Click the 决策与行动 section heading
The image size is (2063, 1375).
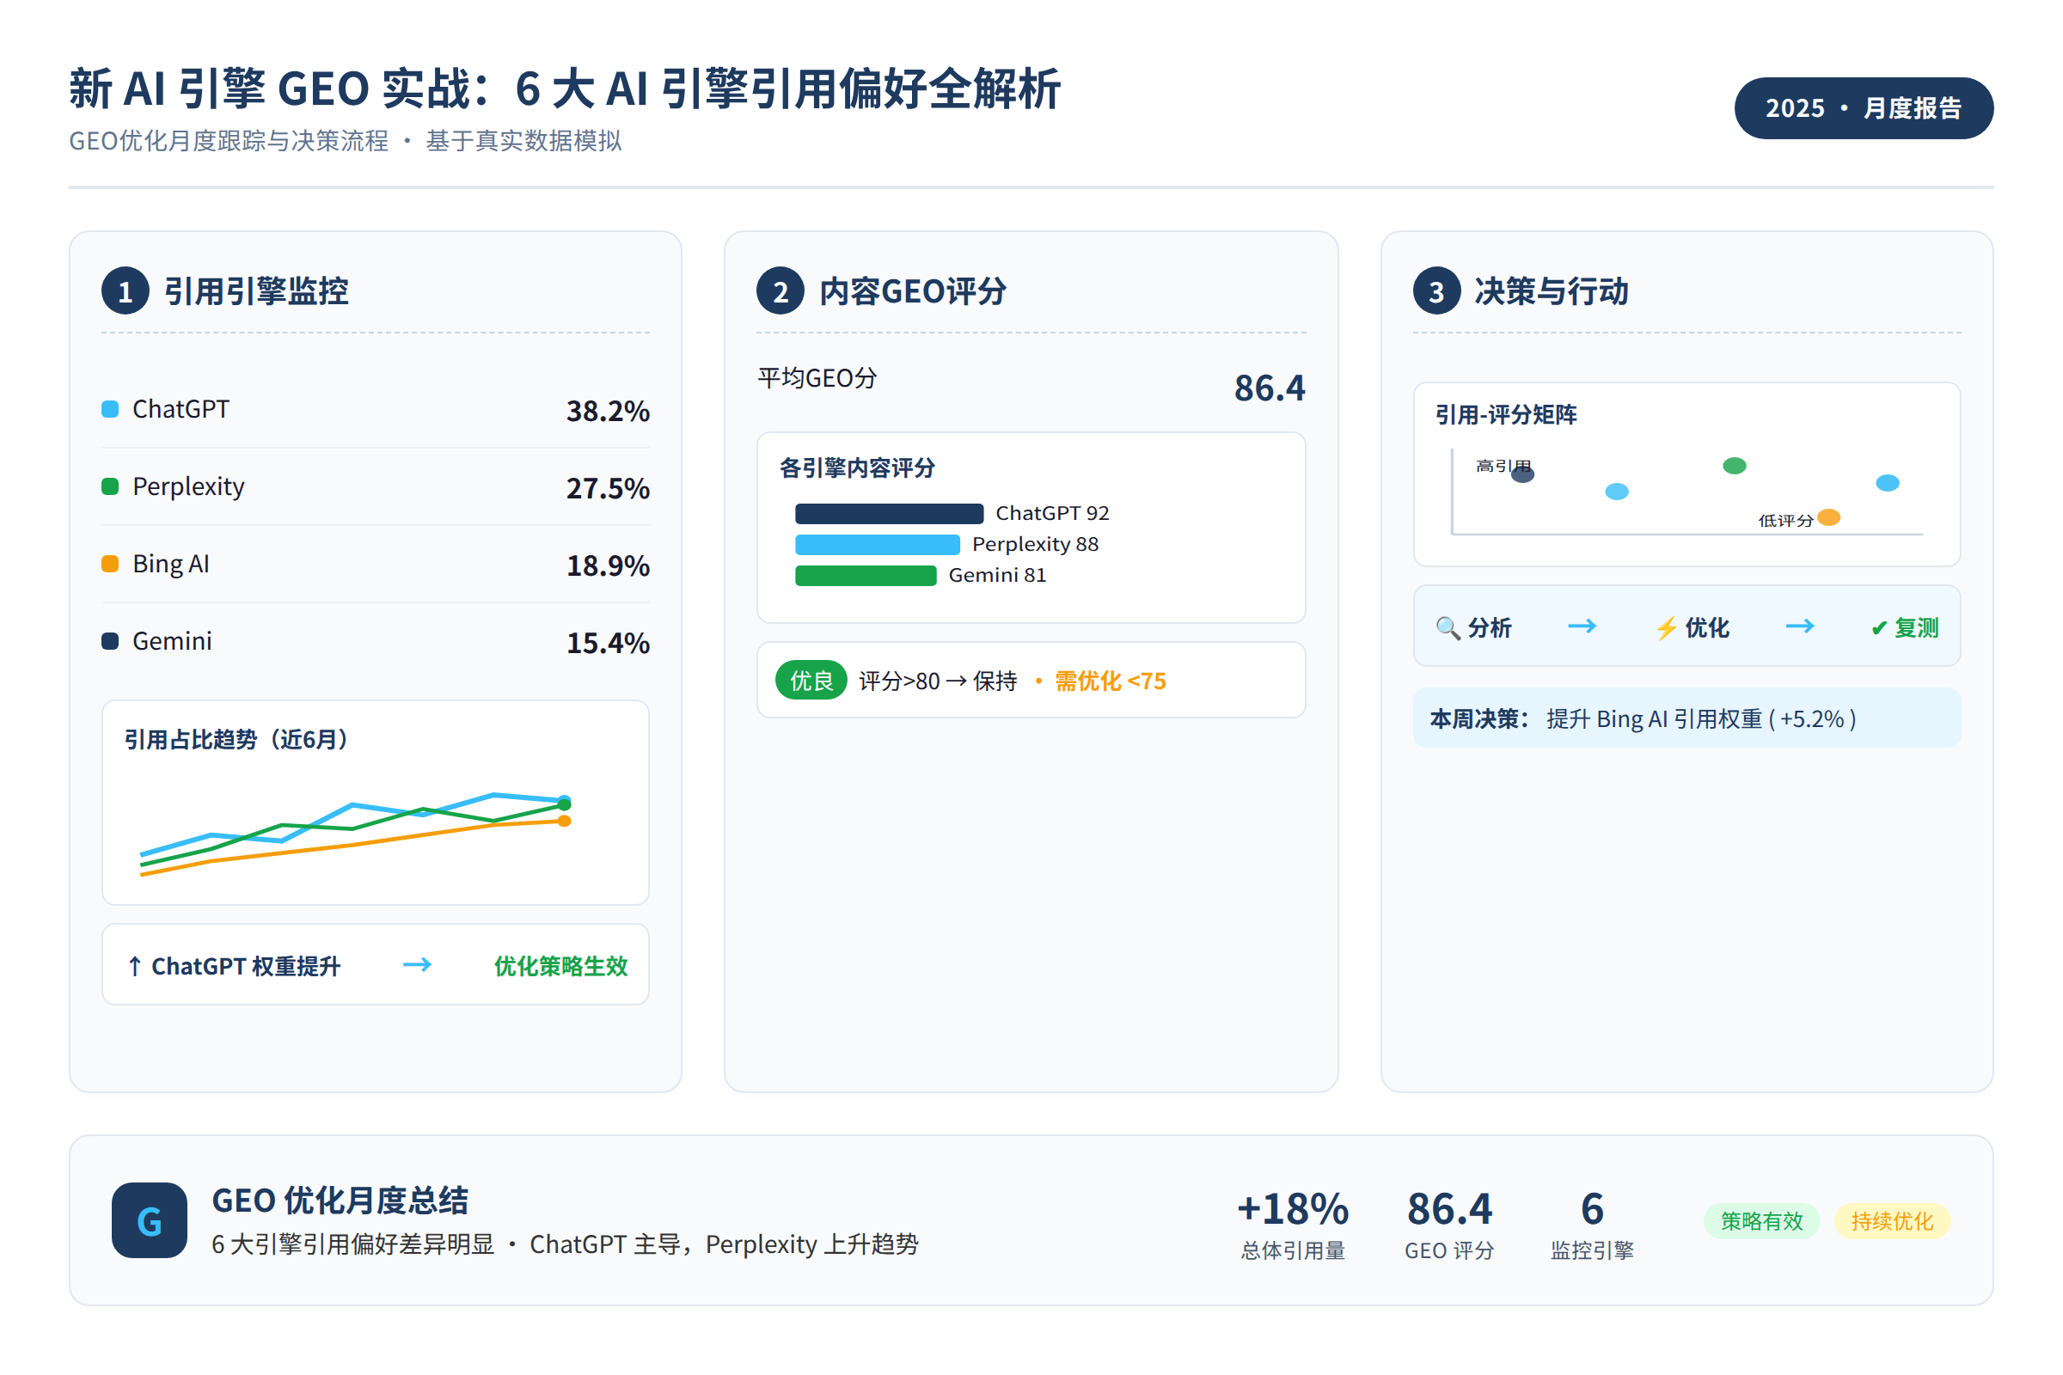pos(1552,292)
